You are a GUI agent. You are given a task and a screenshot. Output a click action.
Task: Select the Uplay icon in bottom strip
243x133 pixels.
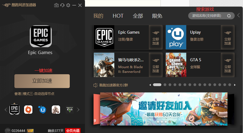point(42,110)
